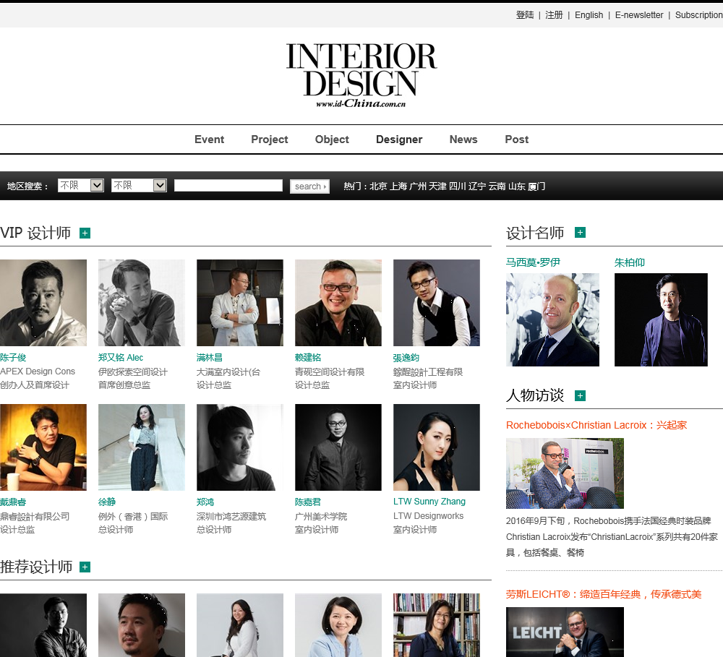Open the Project menu item
The width and height of the screenshot is (723, 657).
point(269,139)
